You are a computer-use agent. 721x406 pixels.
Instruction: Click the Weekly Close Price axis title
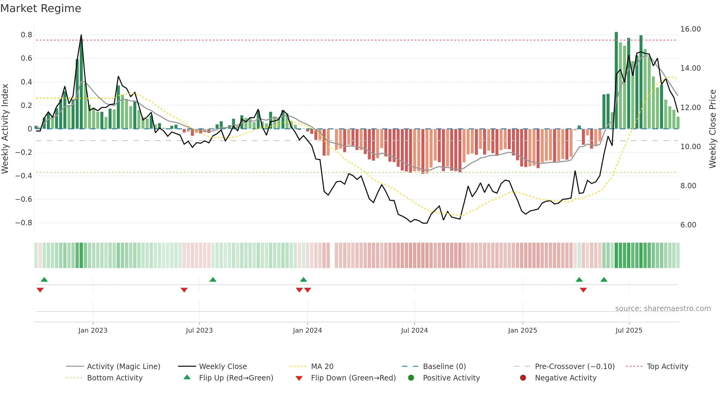click(x=713, y=129)
